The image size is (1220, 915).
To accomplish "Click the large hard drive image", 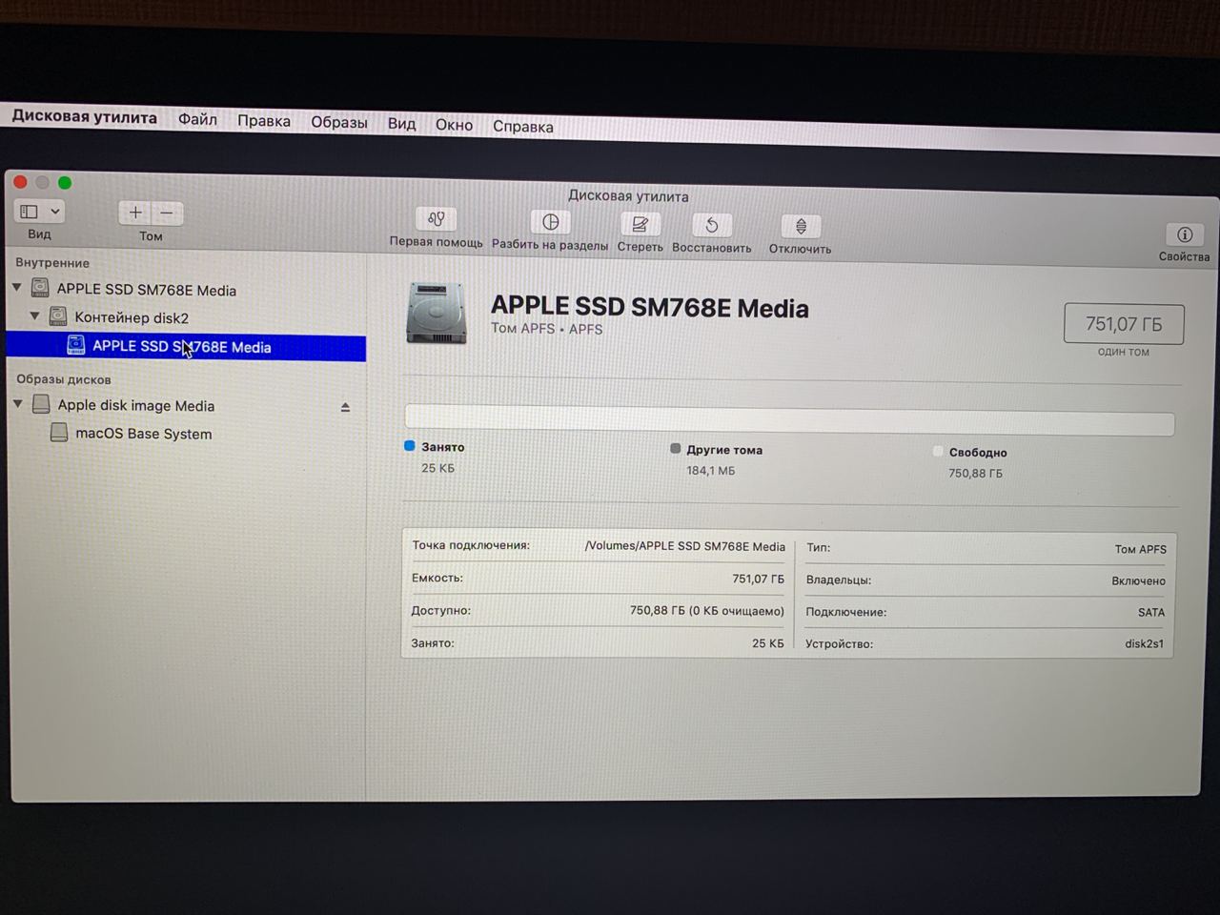I will [437, 313].
